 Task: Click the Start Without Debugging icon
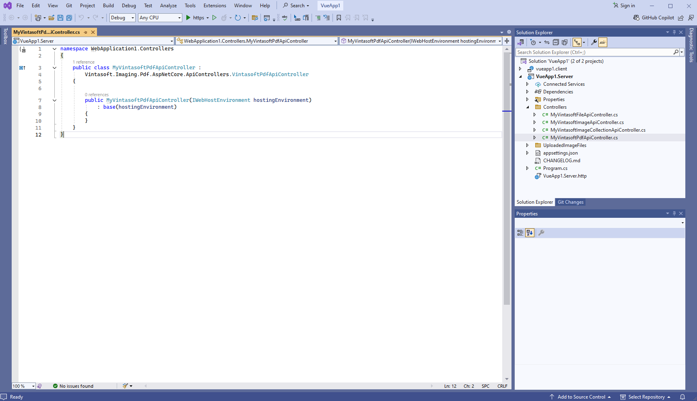(x=214, y=18)
